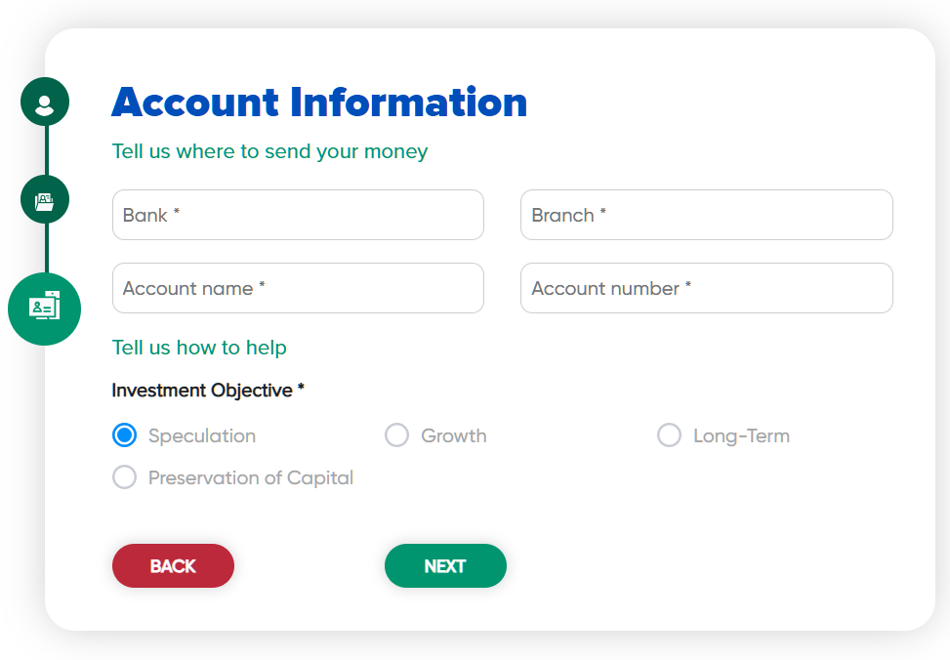Click the Preservation of Capital label text
This screenshot has width=950, height=660.
[x=251, y=478]
